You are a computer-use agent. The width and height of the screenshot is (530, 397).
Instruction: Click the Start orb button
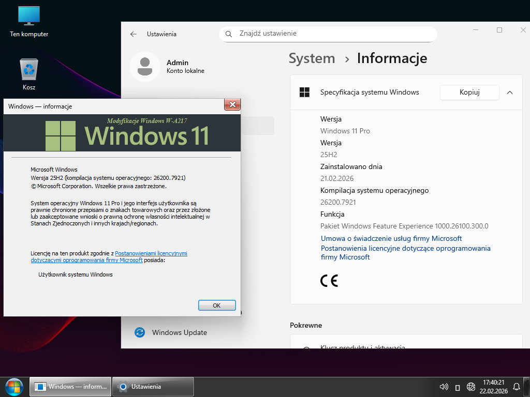[14, 387]
